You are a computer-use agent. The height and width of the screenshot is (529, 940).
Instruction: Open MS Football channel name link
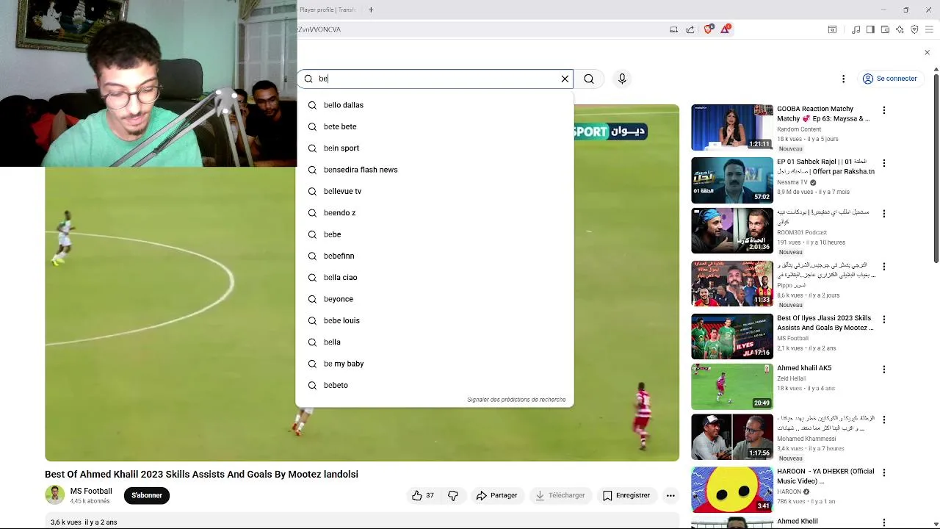click(x=91, y=491)
